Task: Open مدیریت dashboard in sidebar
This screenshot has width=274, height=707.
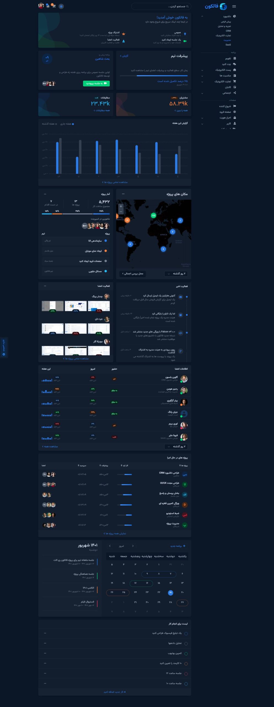Action: [x=227, y=40]
